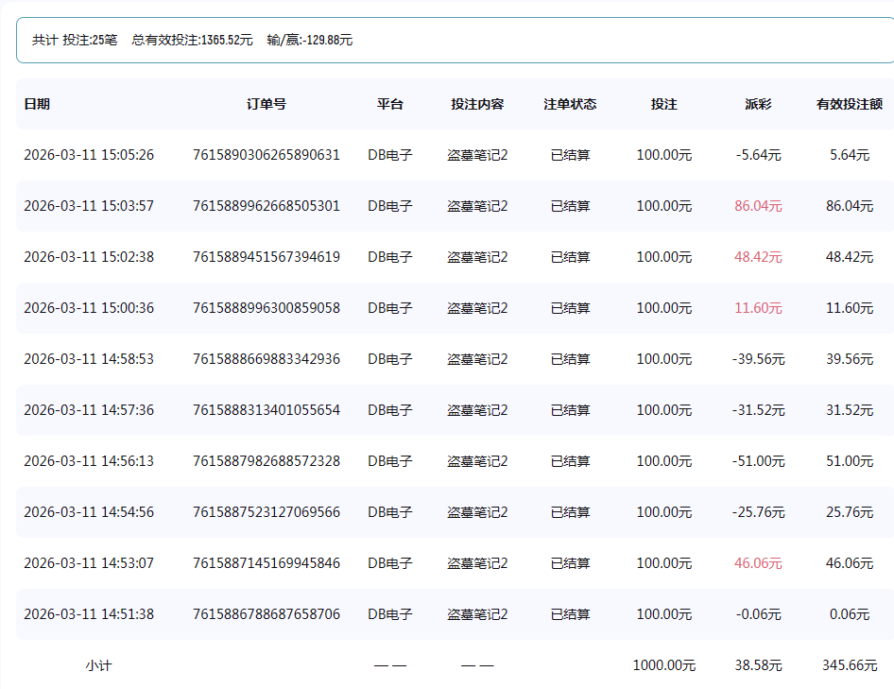Click the -129.88元 win/loss figure
The width and height of the screenshot is (894, 689).
click(308, 40)
